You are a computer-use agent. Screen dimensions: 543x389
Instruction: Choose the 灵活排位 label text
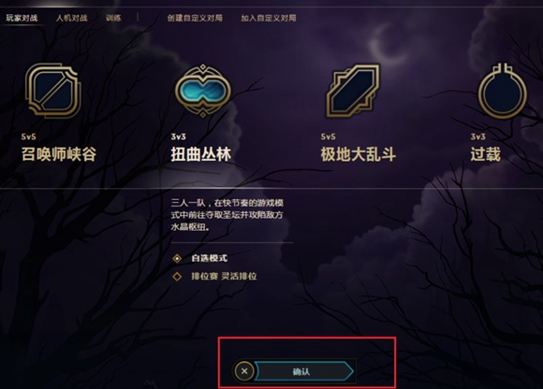click(239, 276)
